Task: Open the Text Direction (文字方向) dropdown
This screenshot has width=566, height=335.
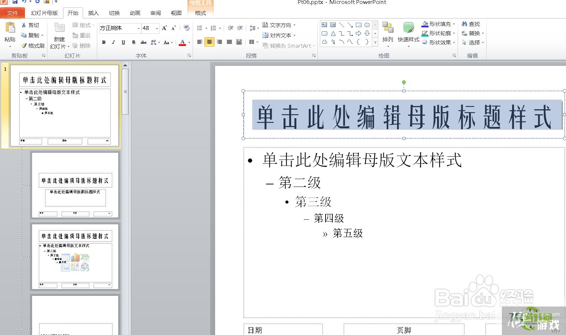Action: pos(279,25)
